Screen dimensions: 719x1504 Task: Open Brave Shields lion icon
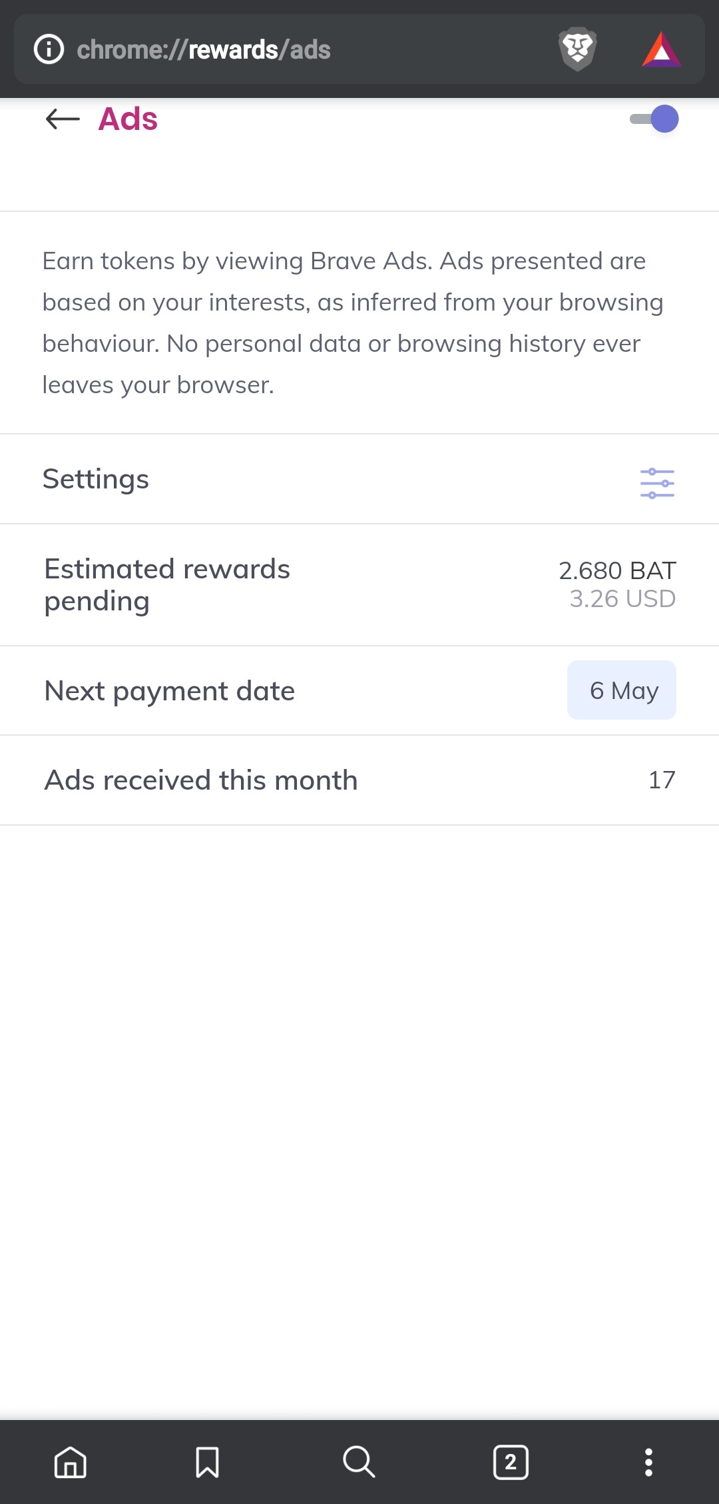(x=577, y=49)
